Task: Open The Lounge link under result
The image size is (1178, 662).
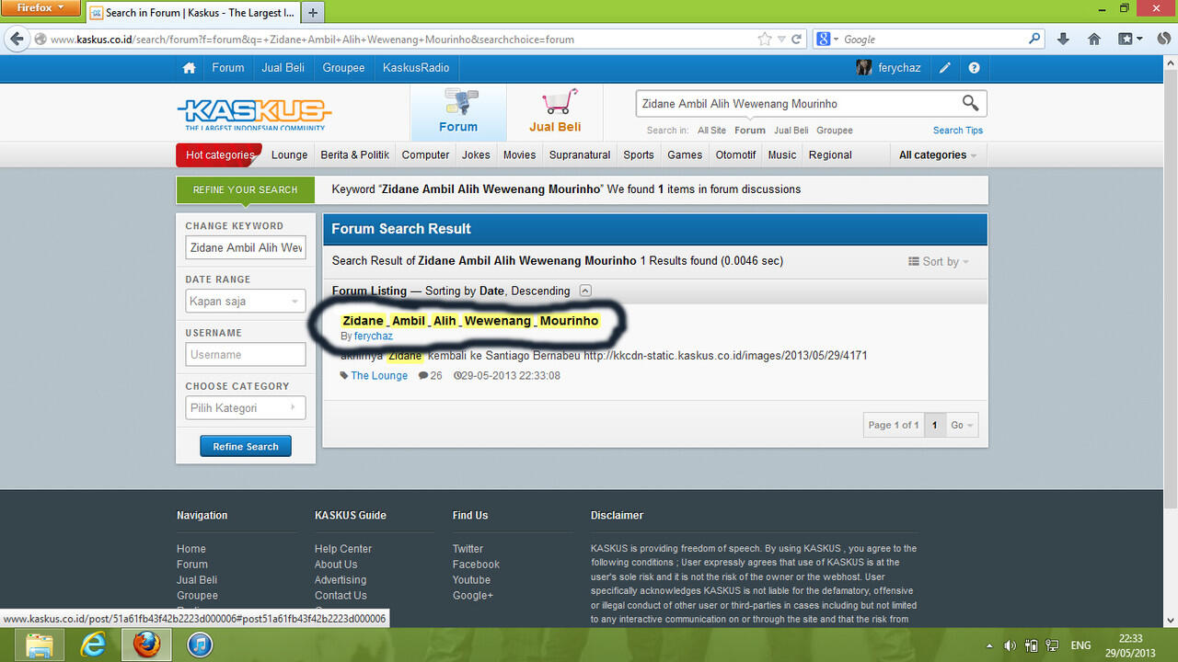Action: tap(379, 376)
